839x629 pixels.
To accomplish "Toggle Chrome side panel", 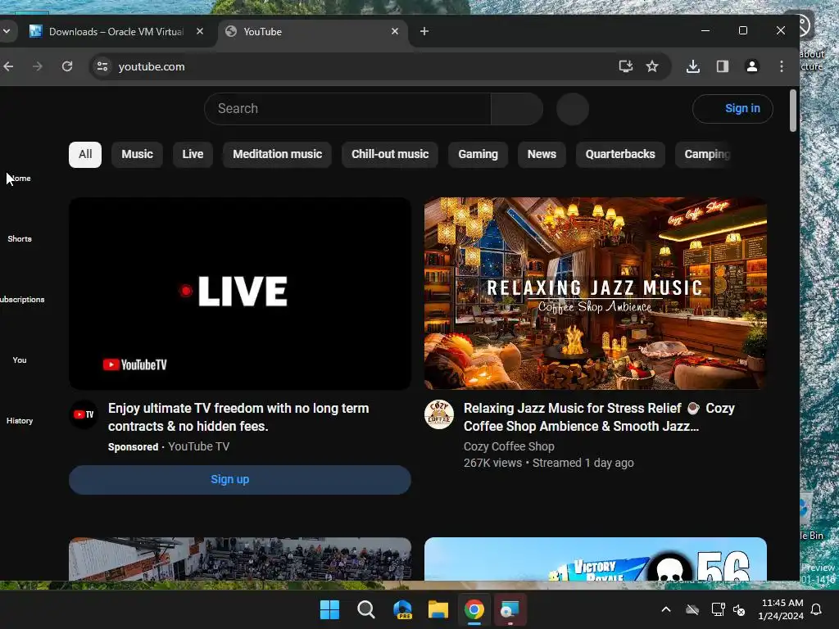I will pos(723,66).
